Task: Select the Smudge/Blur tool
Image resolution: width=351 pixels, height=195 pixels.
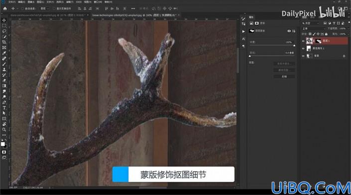Action: [4, 91]
